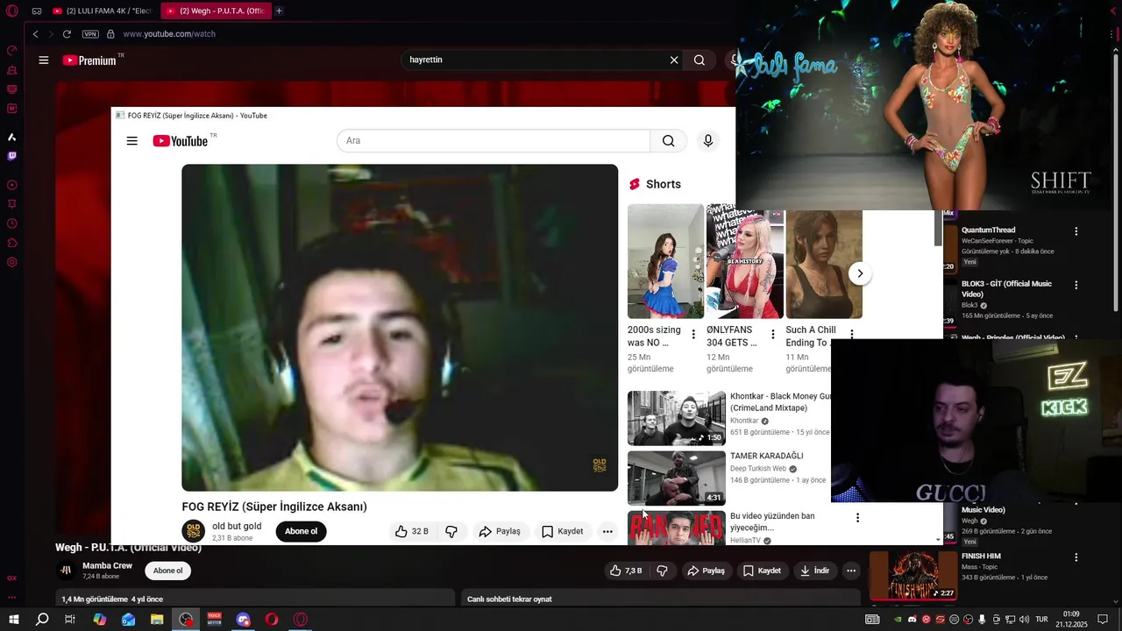Save FOG REYİZ video with Kaydet
Viewport: 1122px width, 631px height.
(563, 531)
